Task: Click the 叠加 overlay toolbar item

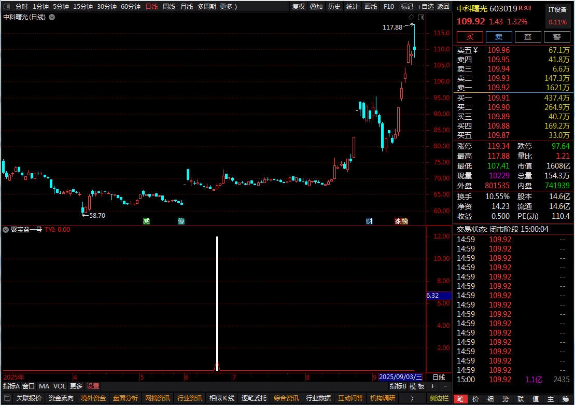Action: pyautogui.click(x=316, y=7)
